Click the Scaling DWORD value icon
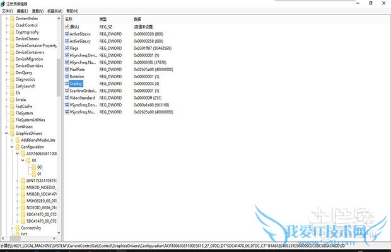This screenshot has height=252, width=391. click(x=67, y=84)
